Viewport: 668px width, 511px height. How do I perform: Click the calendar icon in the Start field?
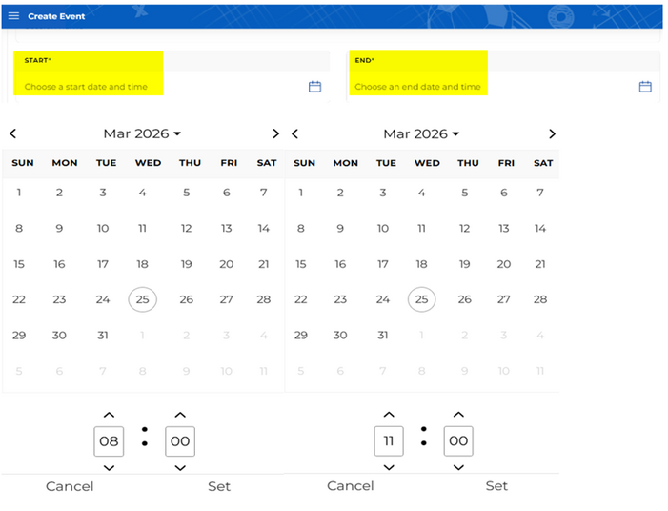pos(314,87)
